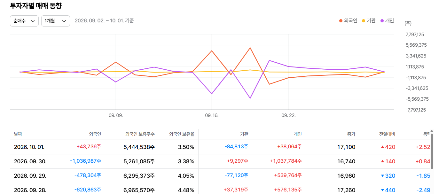Click the 외국인 보유율 column header
Image resolution: width=439 pixels, height=194 pixels.
[x=182, y=134]
